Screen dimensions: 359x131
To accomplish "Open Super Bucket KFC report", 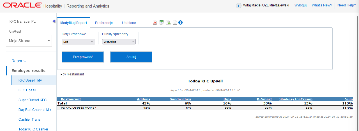I will [x=33, y=100].
